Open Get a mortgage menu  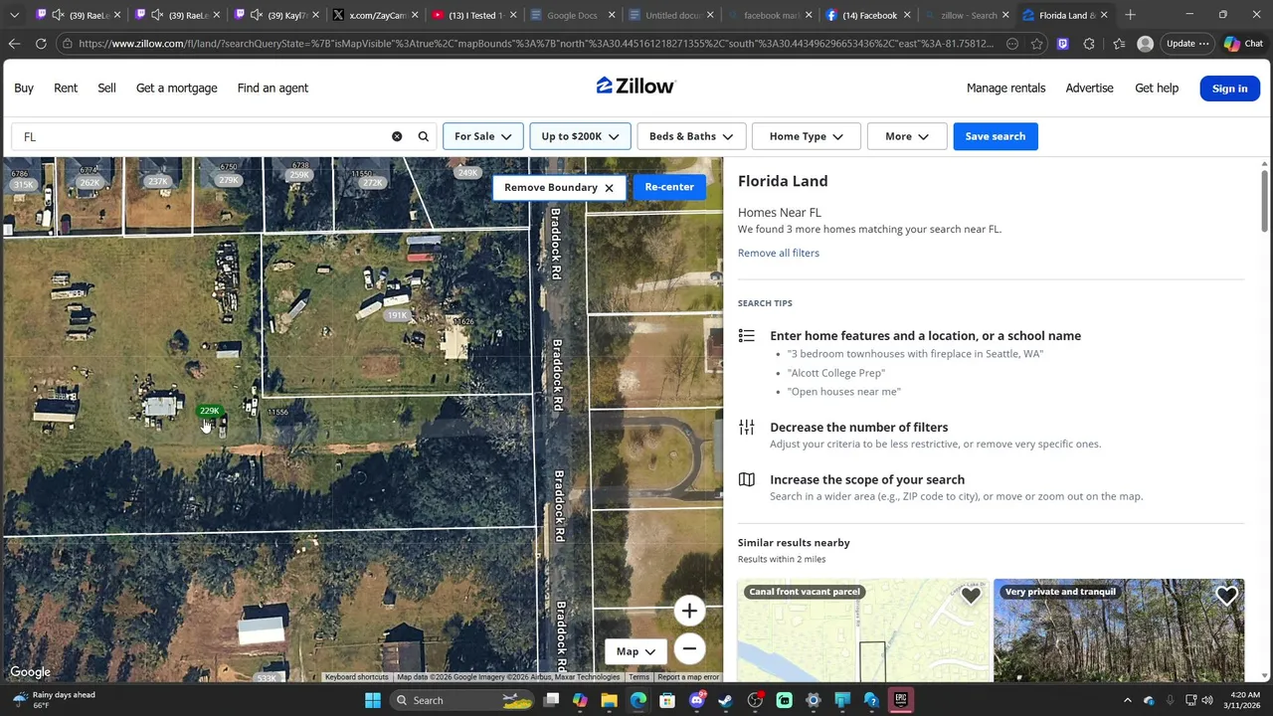[x=176, y=88]
